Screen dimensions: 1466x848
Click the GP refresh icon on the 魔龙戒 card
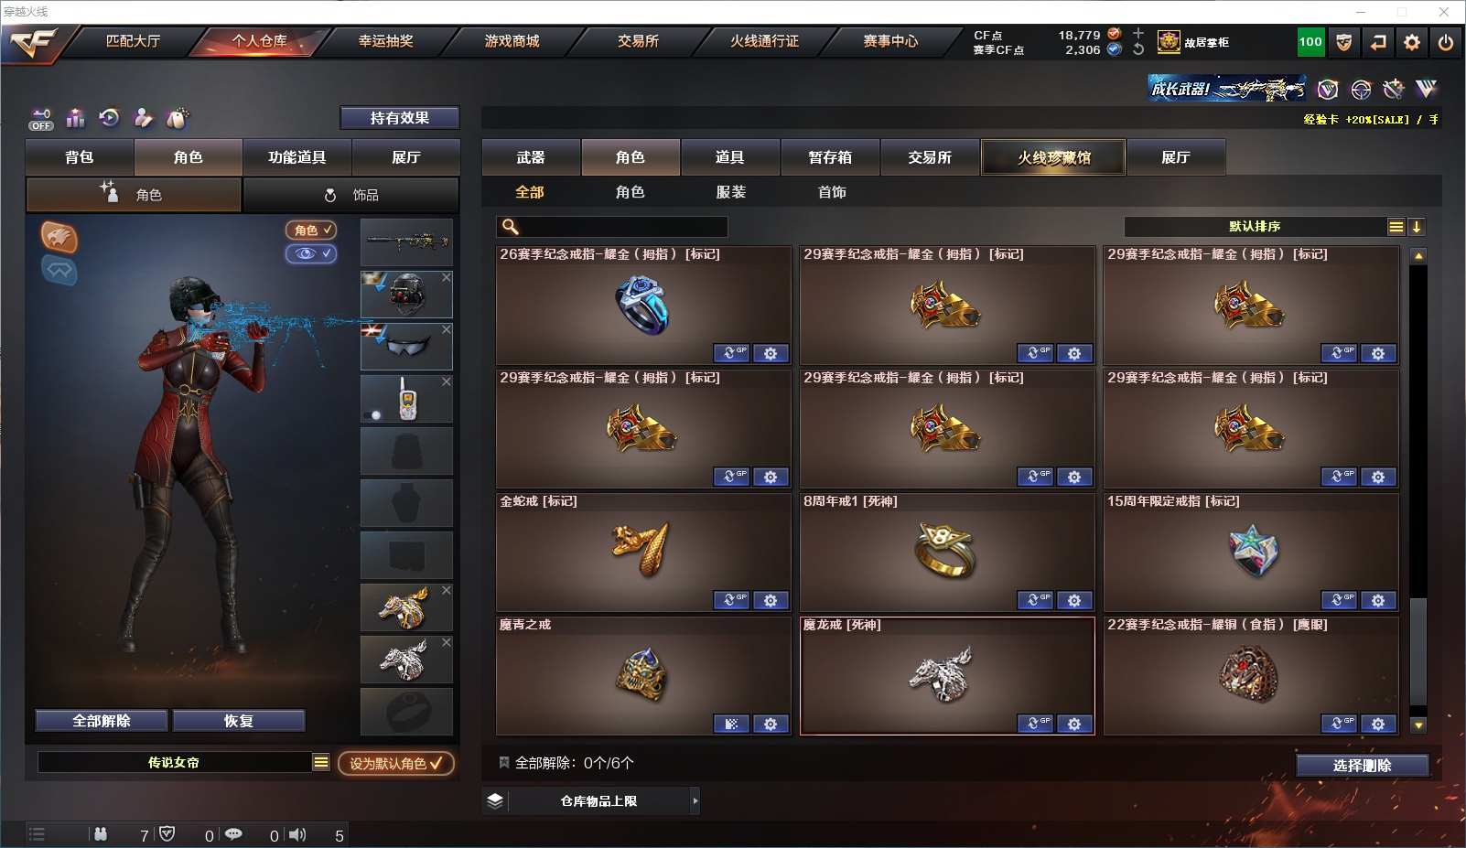pyautogui.click(x=1035, y=724)
